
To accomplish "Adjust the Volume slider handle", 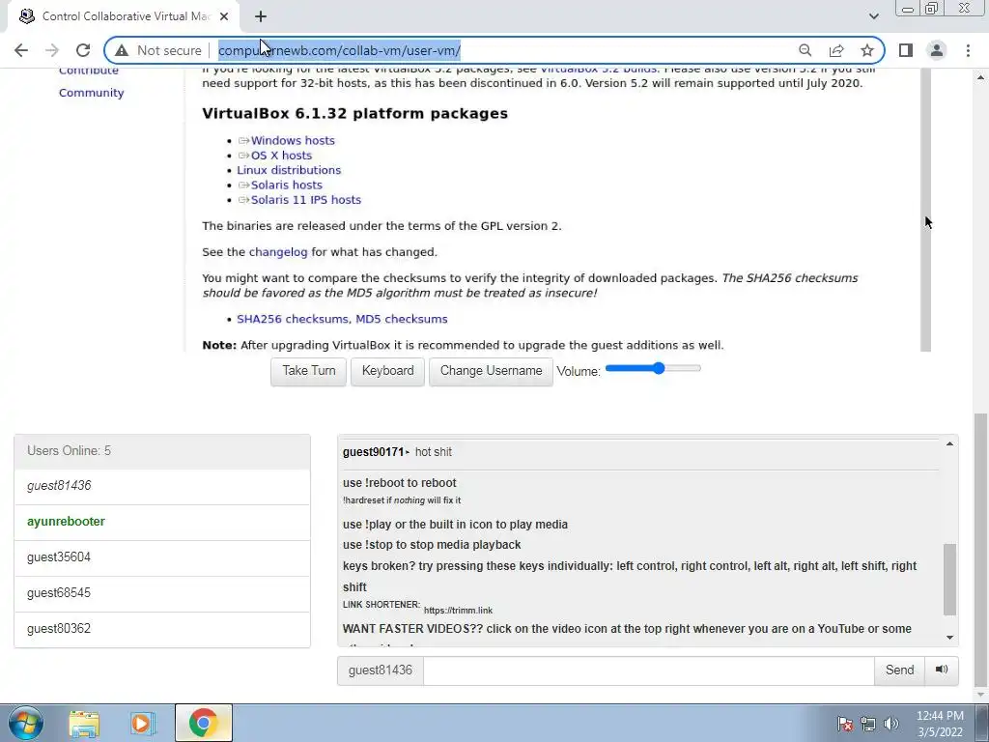I will 659,368.
